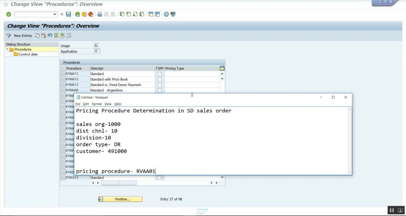Click the Customize Local Layout monitor icon

(x=173, y=14)
